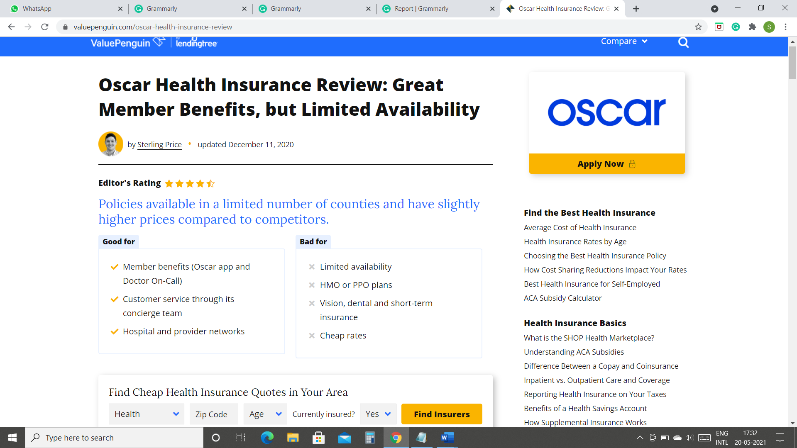797x448 pixels.
Task: Click the browser back arrow
Action: (x=11, y=27)
